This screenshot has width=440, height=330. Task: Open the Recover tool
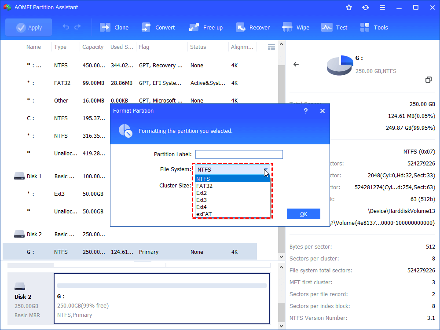[x=253, y=27]
